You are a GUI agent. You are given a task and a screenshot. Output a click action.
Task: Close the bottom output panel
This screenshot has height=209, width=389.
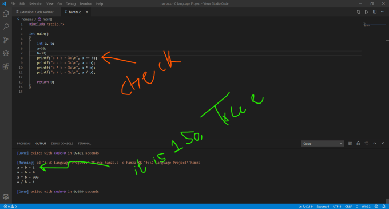pyautogui.click(x=383, y=144)
